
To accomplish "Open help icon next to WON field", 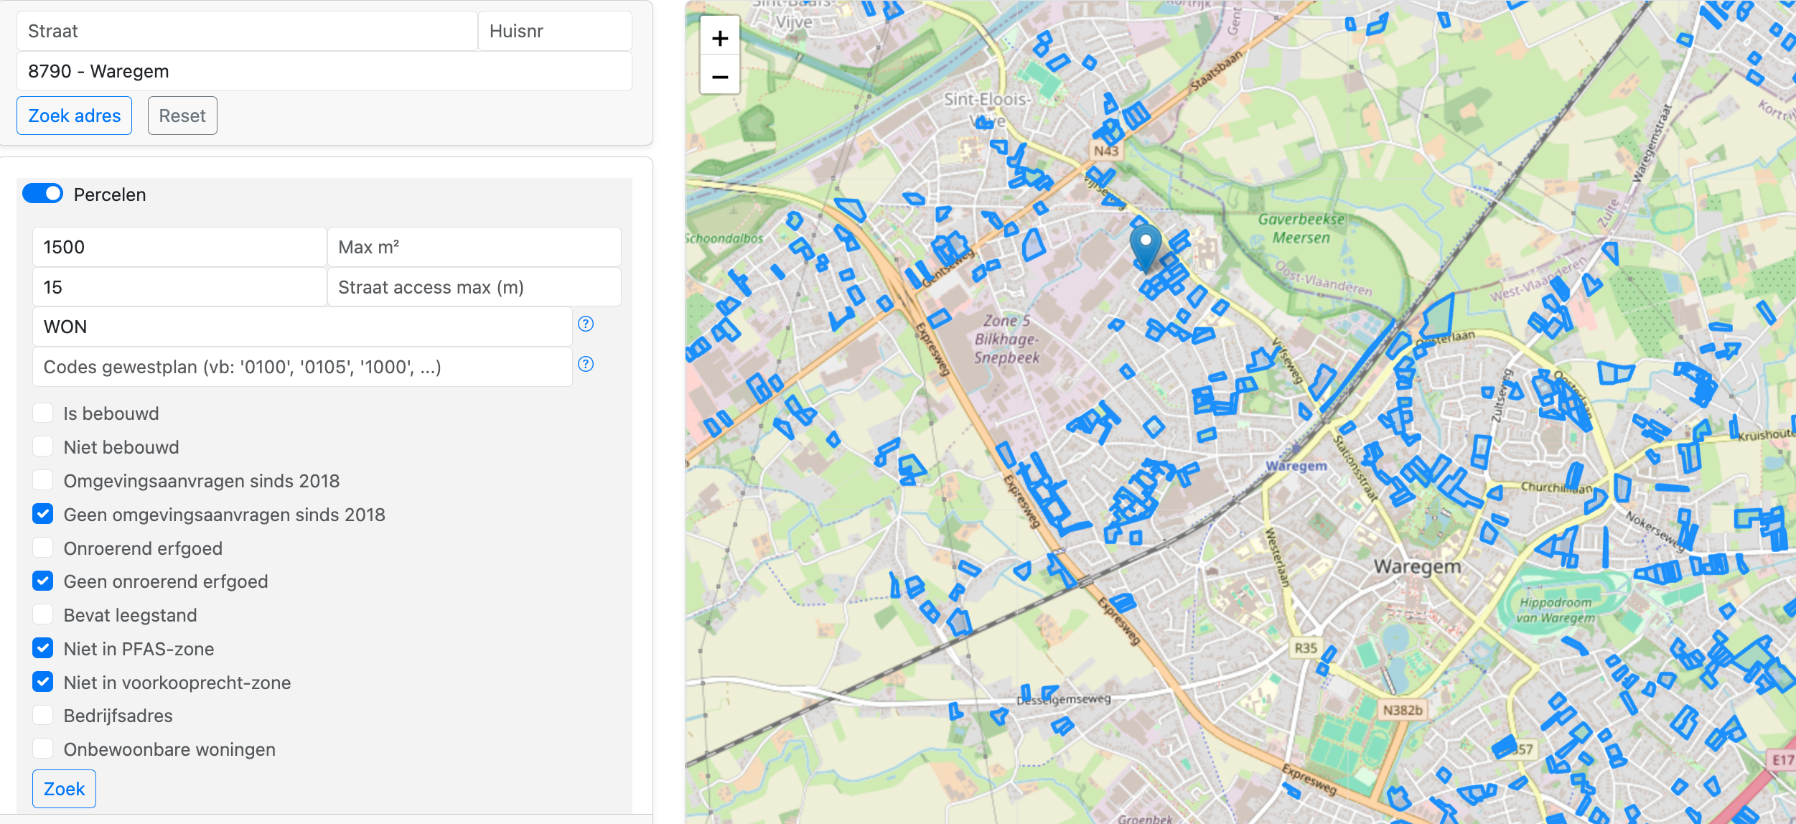I will (586, 324).
